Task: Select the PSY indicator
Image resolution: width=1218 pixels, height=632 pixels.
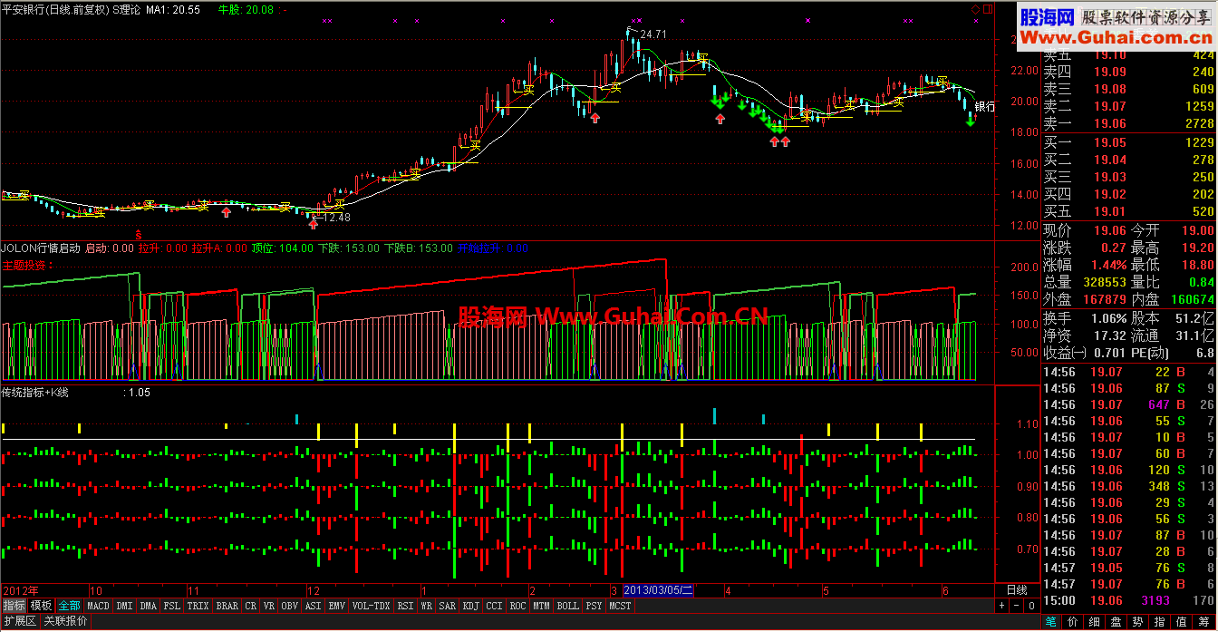Action: pyautogui.click(x=594, y=606)
